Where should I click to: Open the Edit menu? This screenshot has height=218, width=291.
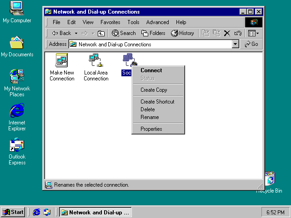coord(71,22)
